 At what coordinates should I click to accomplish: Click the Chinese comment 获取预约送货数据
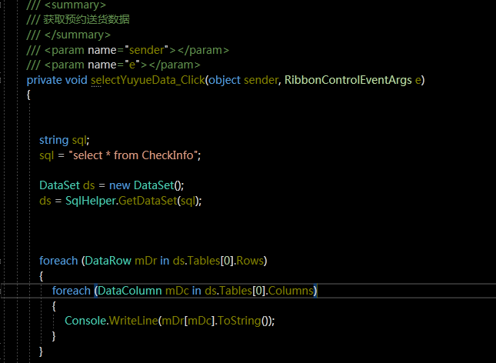86,20
